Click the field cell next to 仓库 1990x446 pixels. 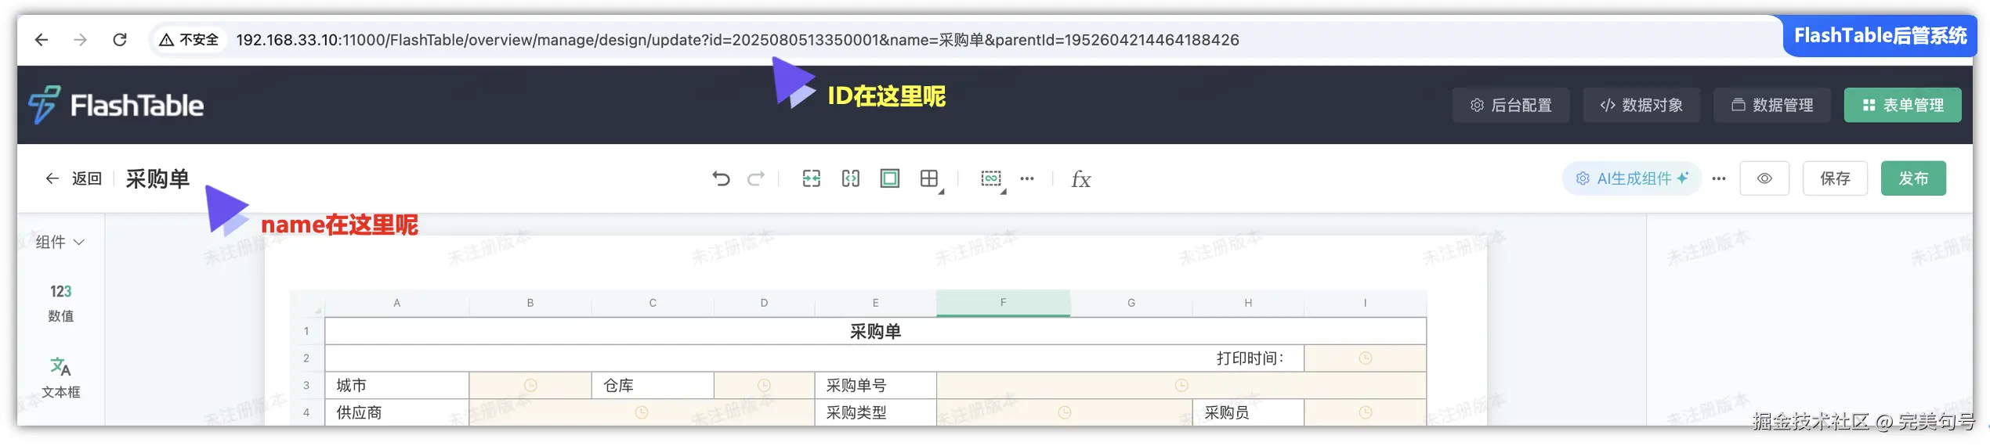(764, 385)
